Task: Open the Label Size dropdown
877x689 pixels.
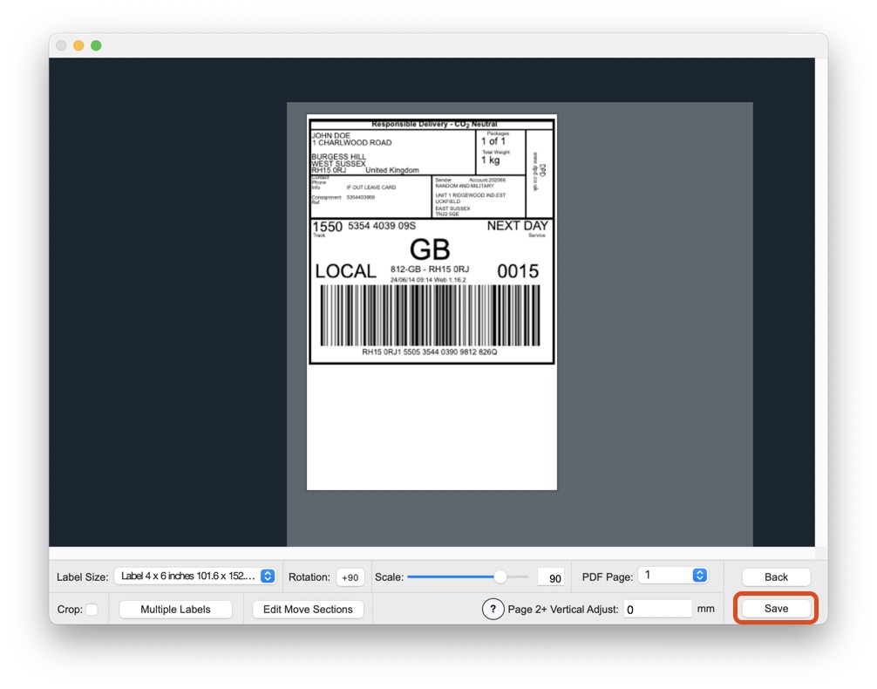Action: [x=195, y=576]
